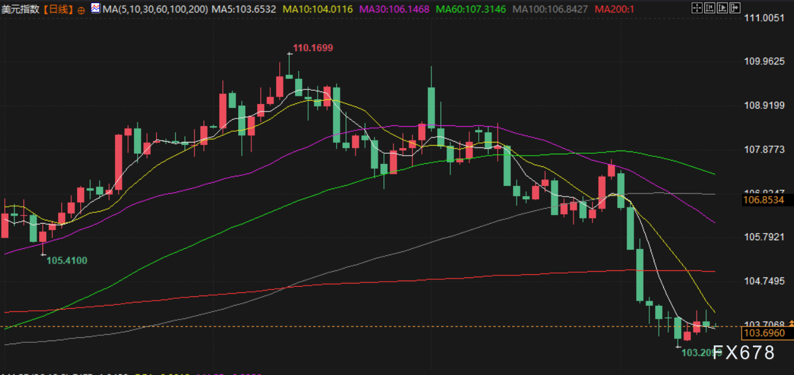This screenshot has height=375, width=794.
Task: Click the MA60:107.3146 value
Action: click(x=471, y=9)
